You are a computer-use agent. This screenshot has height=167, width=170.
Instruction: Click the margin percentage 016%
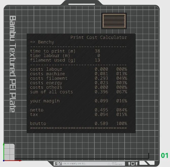pyautogui.click(x=122, y=101)
